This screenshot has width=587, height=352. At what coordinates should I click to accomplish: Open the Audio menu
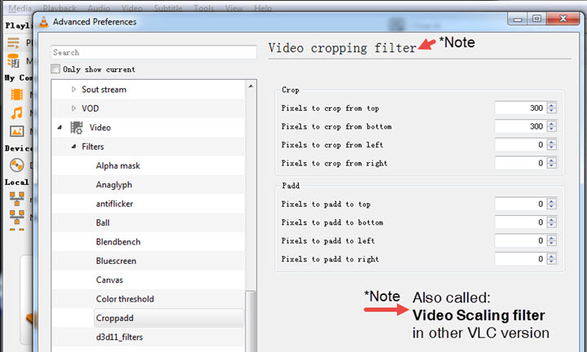pos(99,8)
